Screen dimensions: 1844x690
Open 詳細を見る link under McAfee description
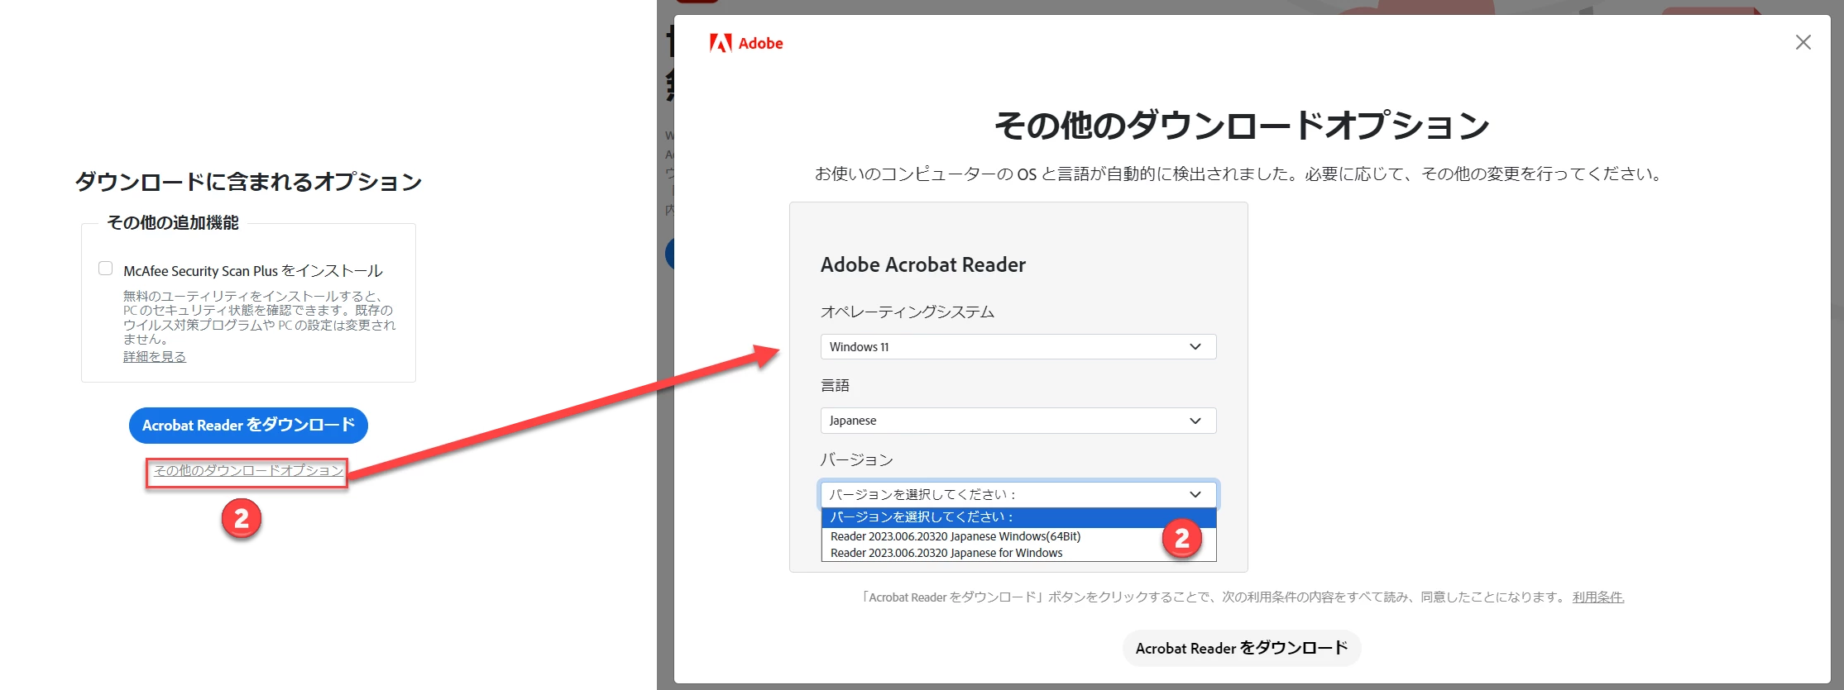tap(155, 356)
